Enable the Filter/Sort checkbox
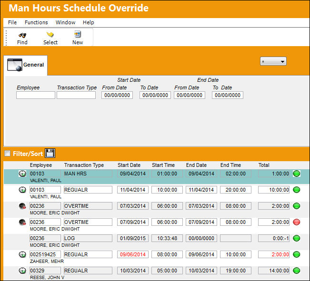This screenshot has width=310, height=281. [x=7, y=154]
